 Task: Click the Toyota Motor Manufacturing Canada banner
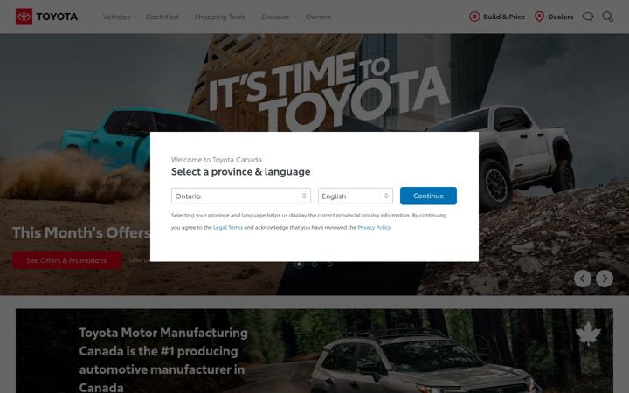click(314, 351)
